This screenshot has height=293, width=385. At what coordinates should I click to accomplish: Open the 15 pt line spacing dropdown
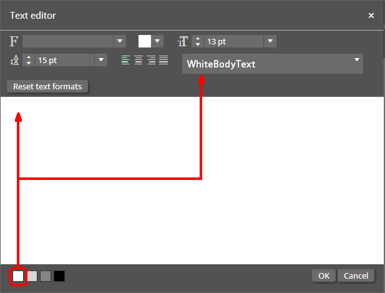pyautogui.click(x=101, y=61)
